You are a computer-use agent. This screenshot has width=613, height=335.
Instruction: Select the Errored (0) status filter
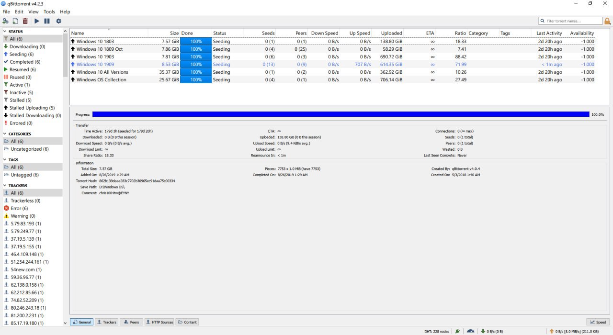coord(21,123)
